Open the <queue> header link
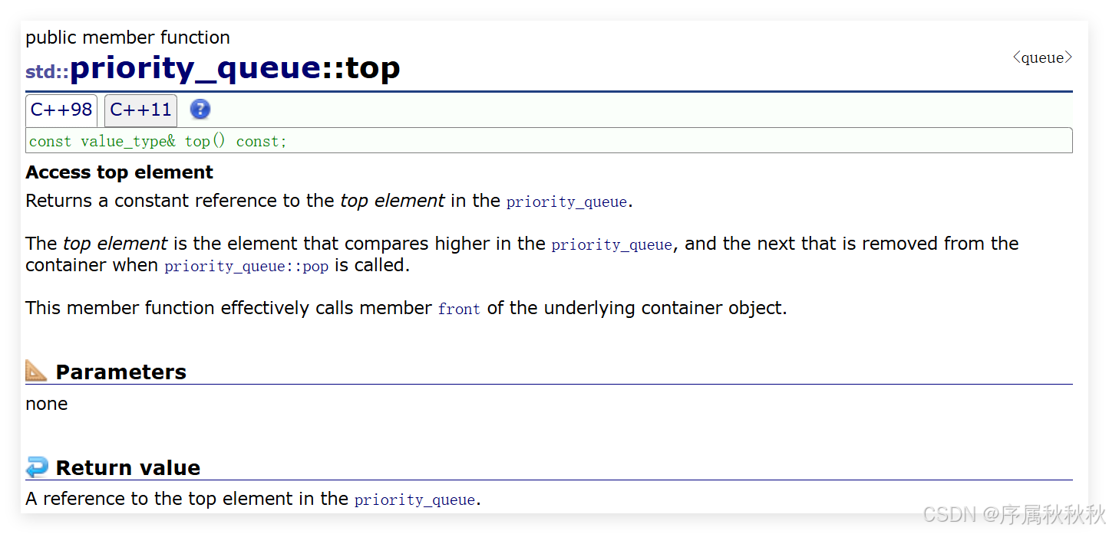This screenshot has height=534, width=1109. tap(1042, 58)
